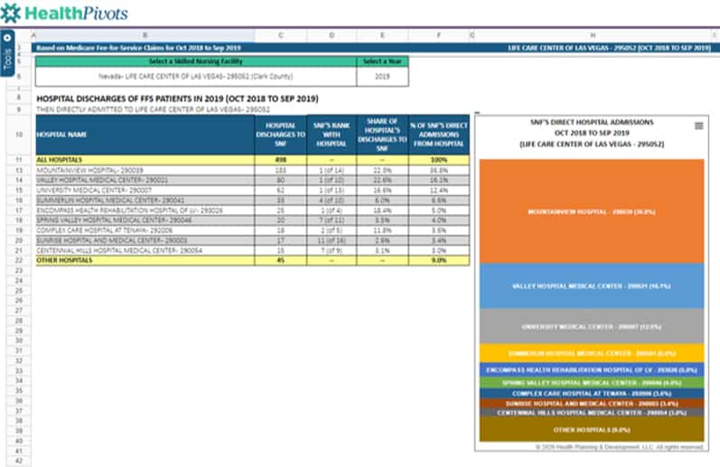Click the Health Planning & Development copyright text
This screenshot has width=720, height=467.
[x=619, y=447]
